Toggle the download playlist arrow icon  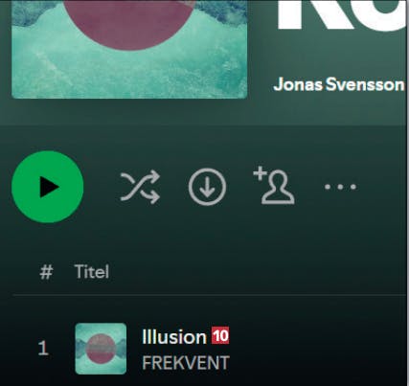(207, 187)
